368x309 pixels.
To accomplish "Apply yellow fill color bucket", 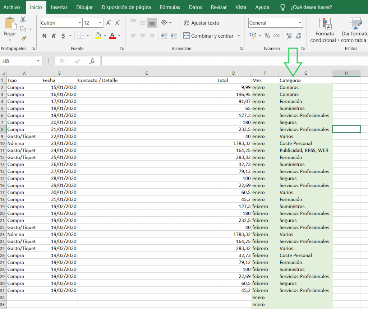I will tap(98, 36).
